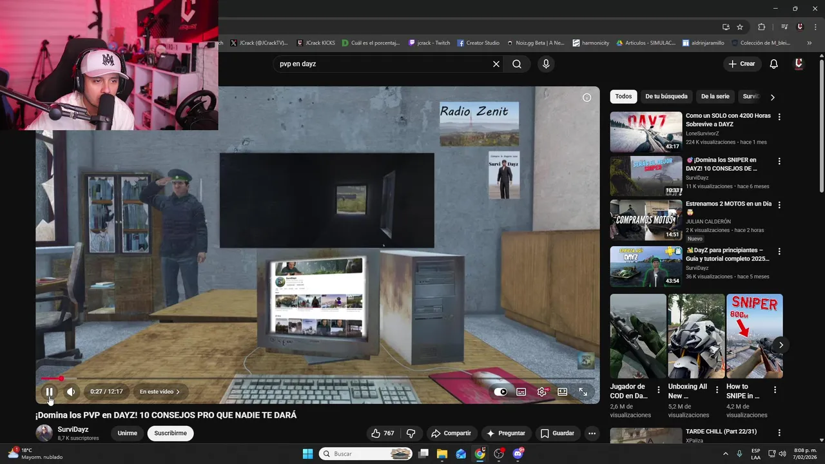Open File Explorer from the taskbar
The height and width of the screenshot is (464, 825).
pyautogui.click(x=442, y=454)
